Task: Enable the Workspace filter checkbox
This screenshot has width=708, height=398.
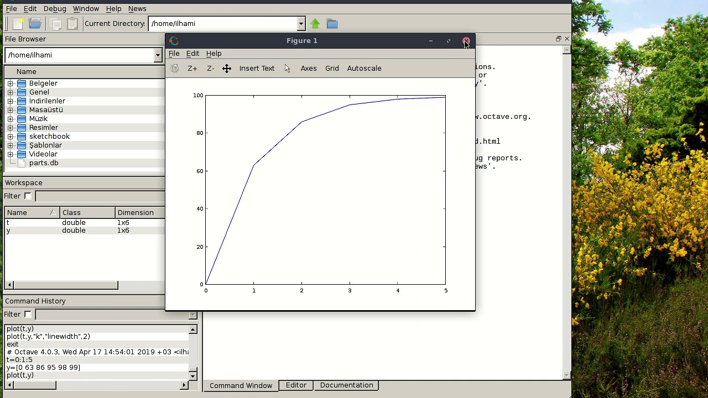Action: [28, 196]
